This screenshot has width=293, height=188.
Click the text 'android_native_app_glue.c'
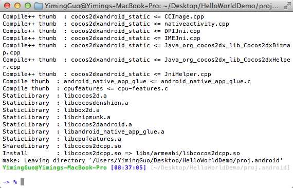206,81
